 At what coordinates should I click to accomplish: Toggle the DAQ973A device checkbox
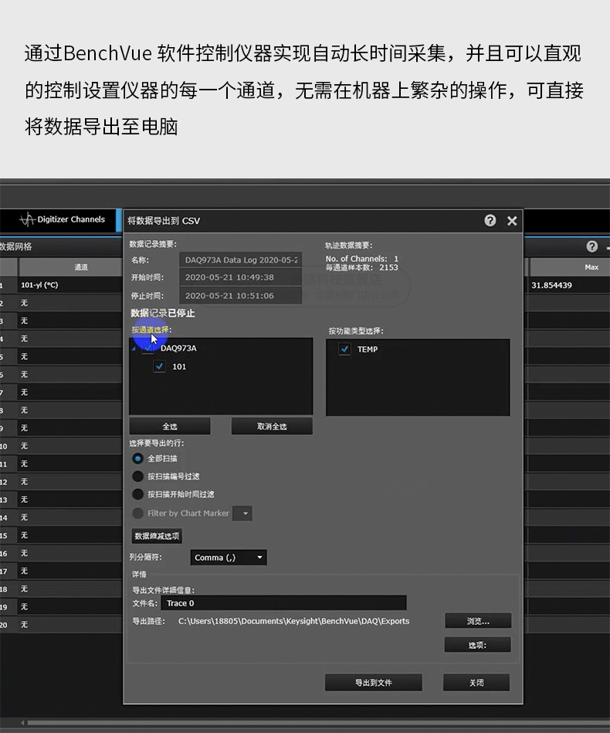coord(147,348)
